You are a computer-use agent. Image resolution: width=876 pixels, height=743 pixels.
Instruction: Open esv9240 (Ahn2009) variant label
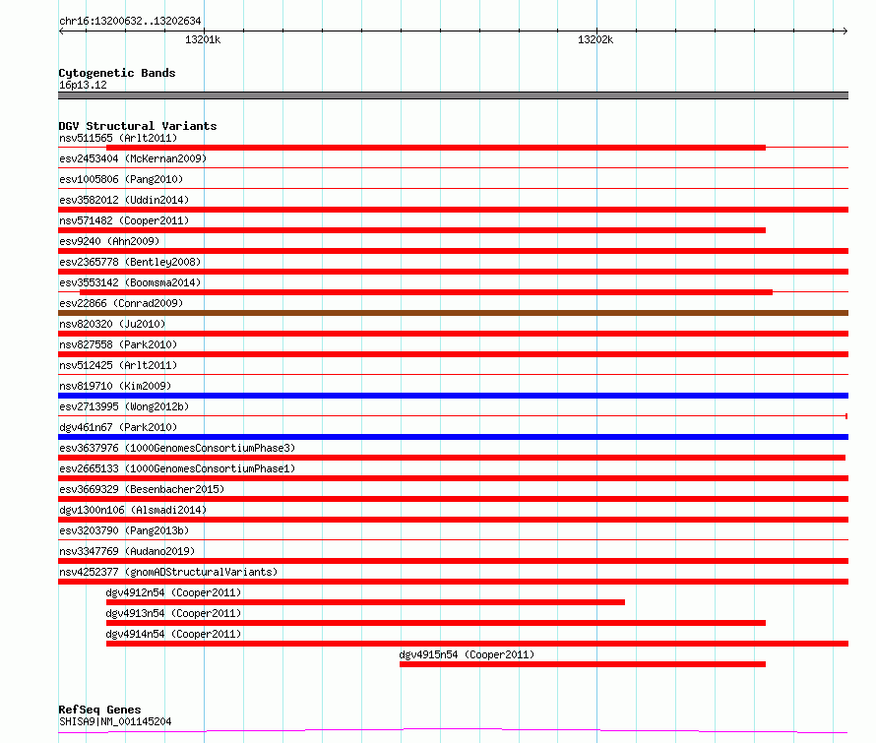[x=109, y=241]
